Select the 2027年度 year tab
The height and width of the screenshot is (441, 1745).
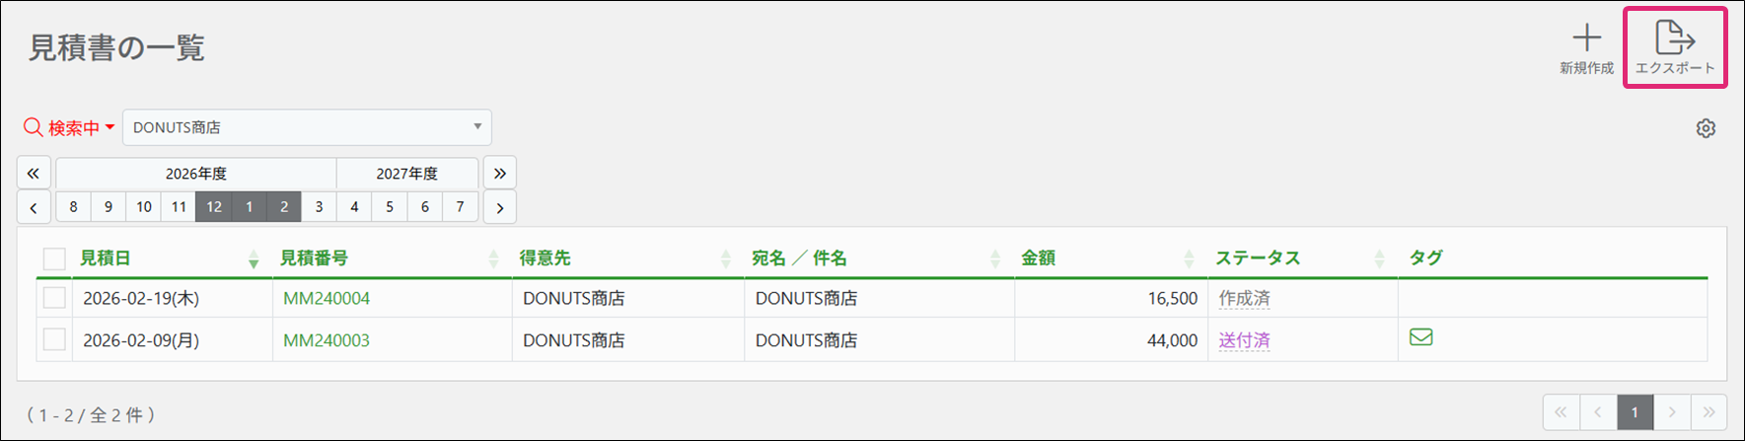406,173
